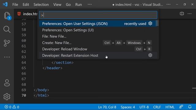Click the Split Editor Right icon

[x=182, y=13]
